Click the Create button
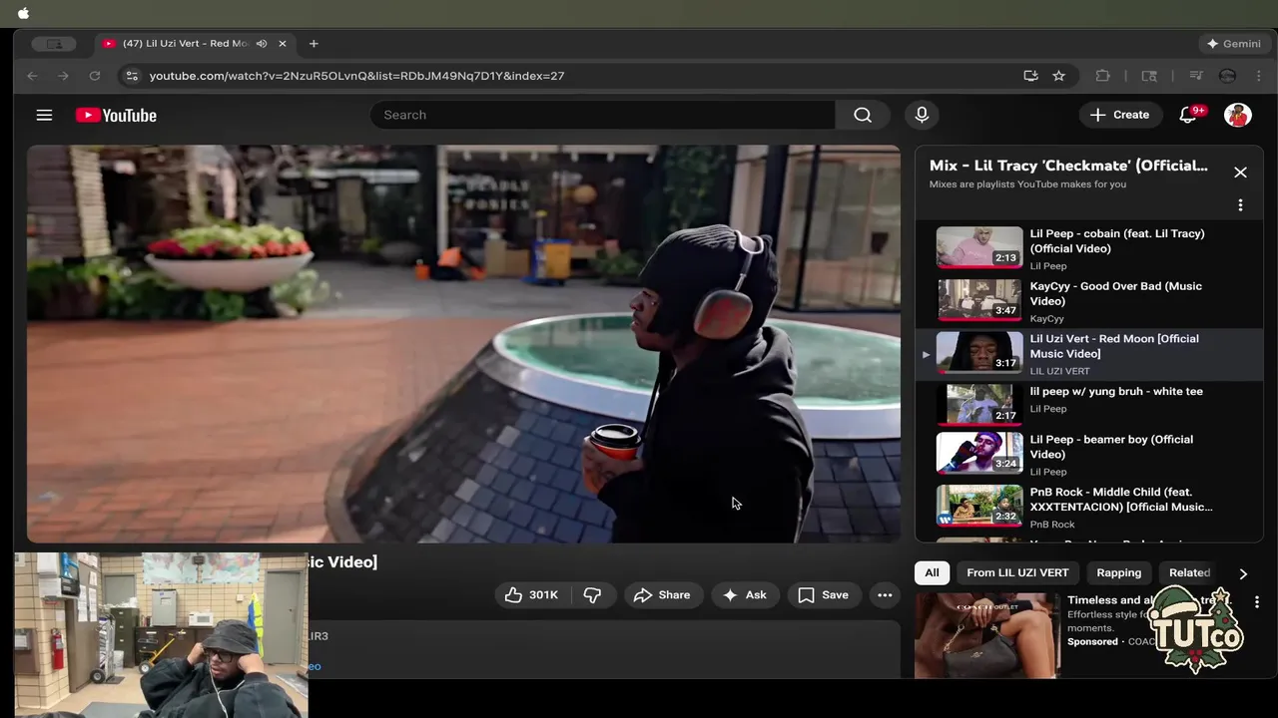This screenshot has width=1278, height=718. [1119, 115]
